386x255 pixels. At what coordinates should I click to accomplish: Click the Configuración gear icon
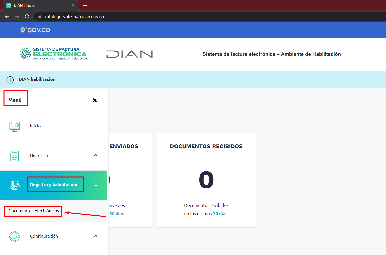pos(15,236)
